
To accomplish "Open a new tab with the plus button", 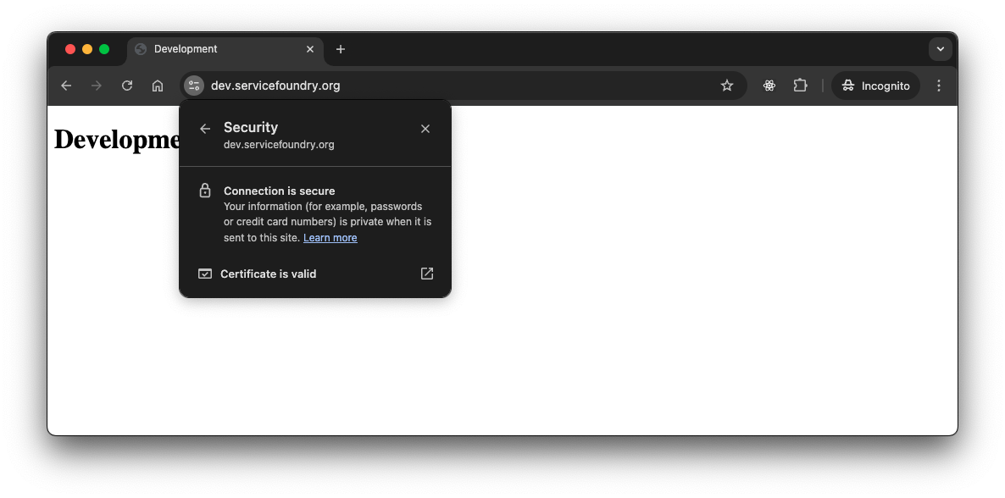I will pos(341,48).
